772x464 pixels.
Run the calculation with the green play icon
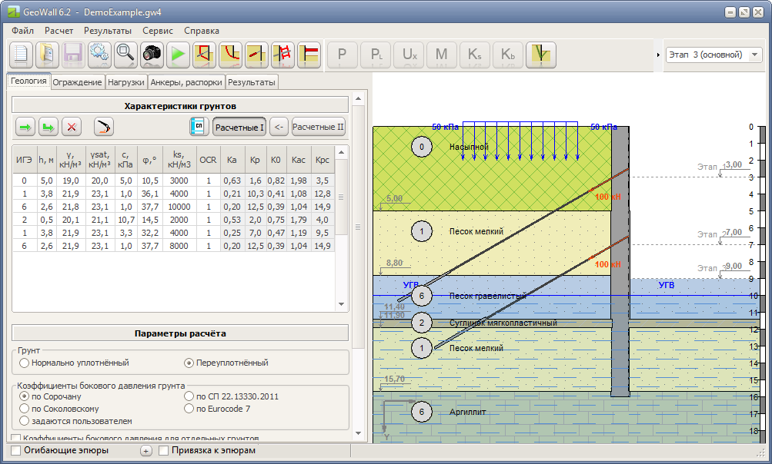pos(178,54)
